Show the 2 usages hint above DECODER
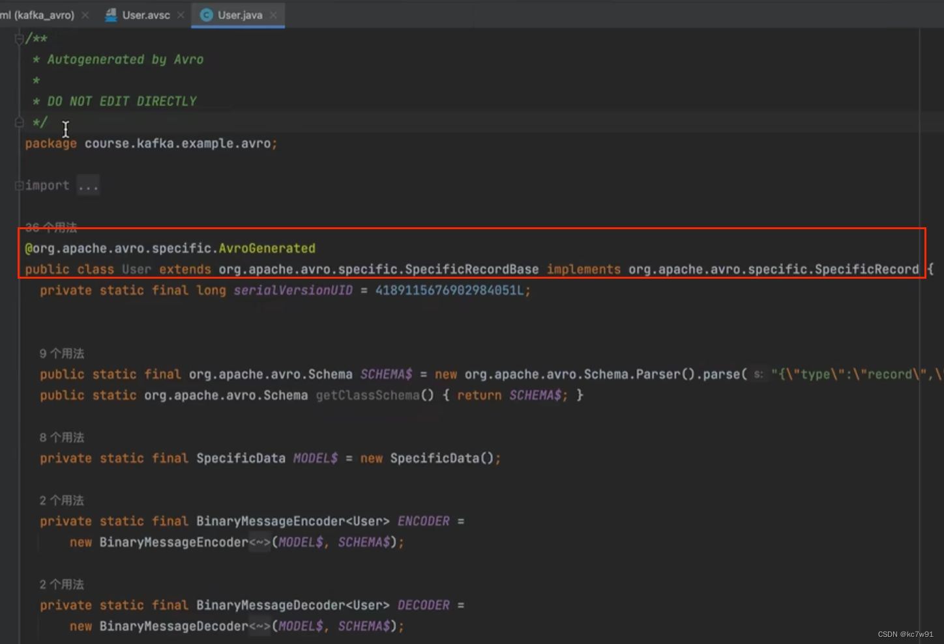Viewport: 944px width, 644px height. tap(62, 585)
